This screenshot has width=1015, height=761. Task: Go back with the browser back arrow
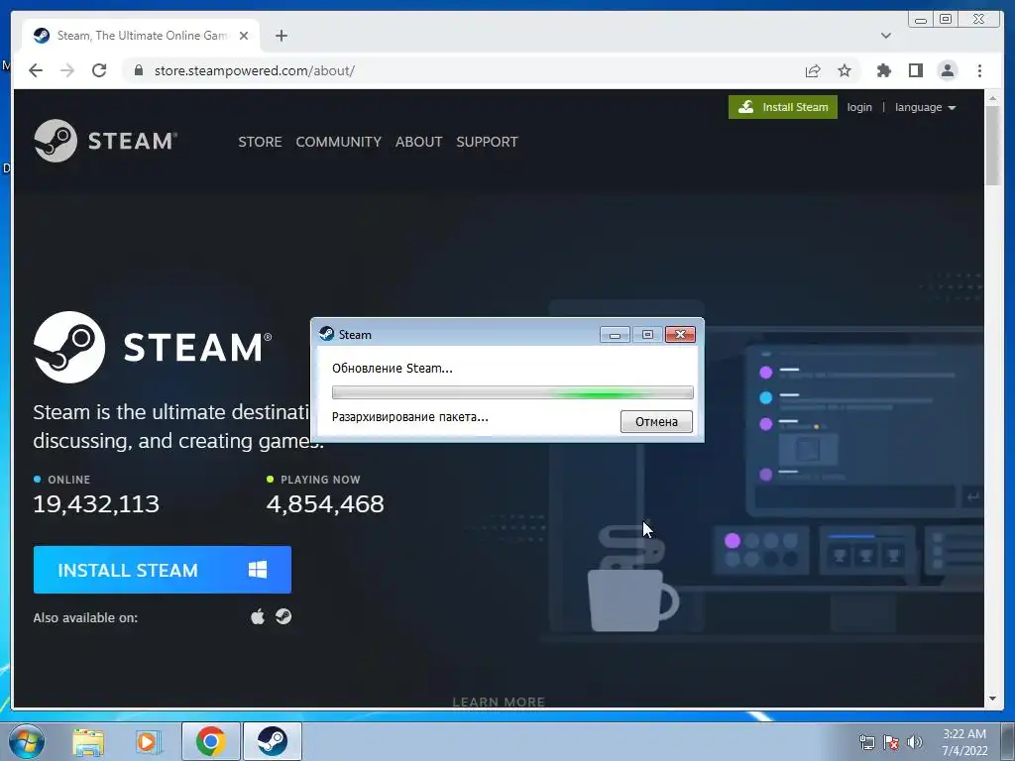[36, 70]
